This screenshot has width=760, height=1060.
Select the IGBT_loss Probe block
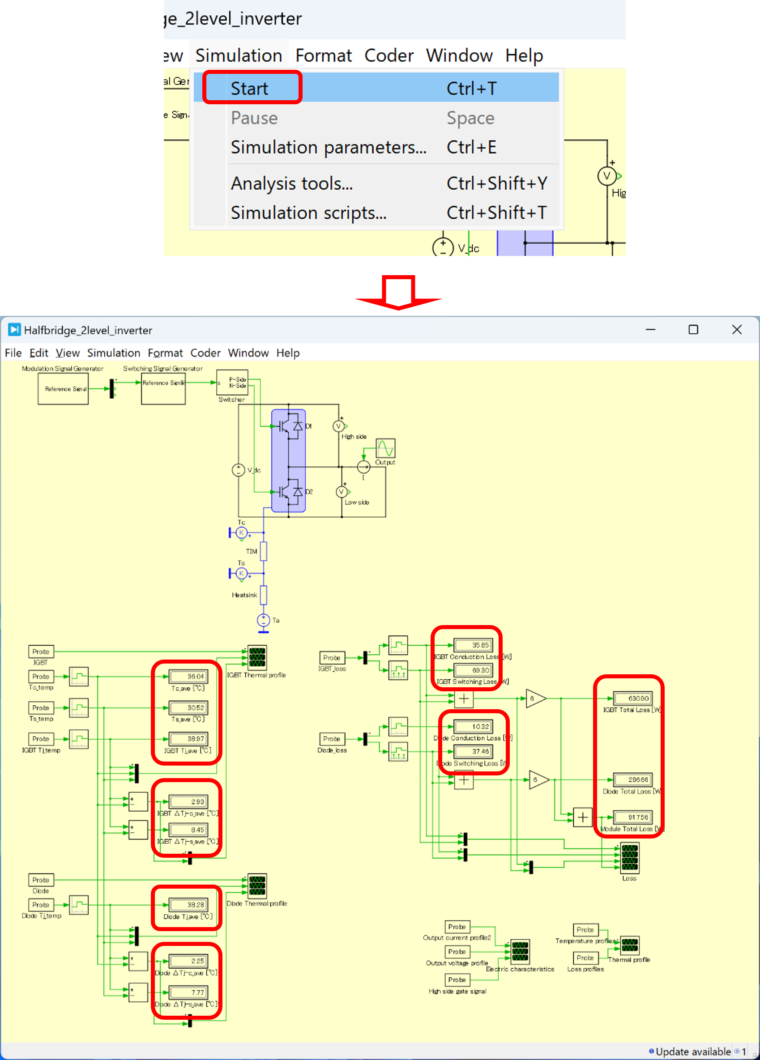[331, 658]
